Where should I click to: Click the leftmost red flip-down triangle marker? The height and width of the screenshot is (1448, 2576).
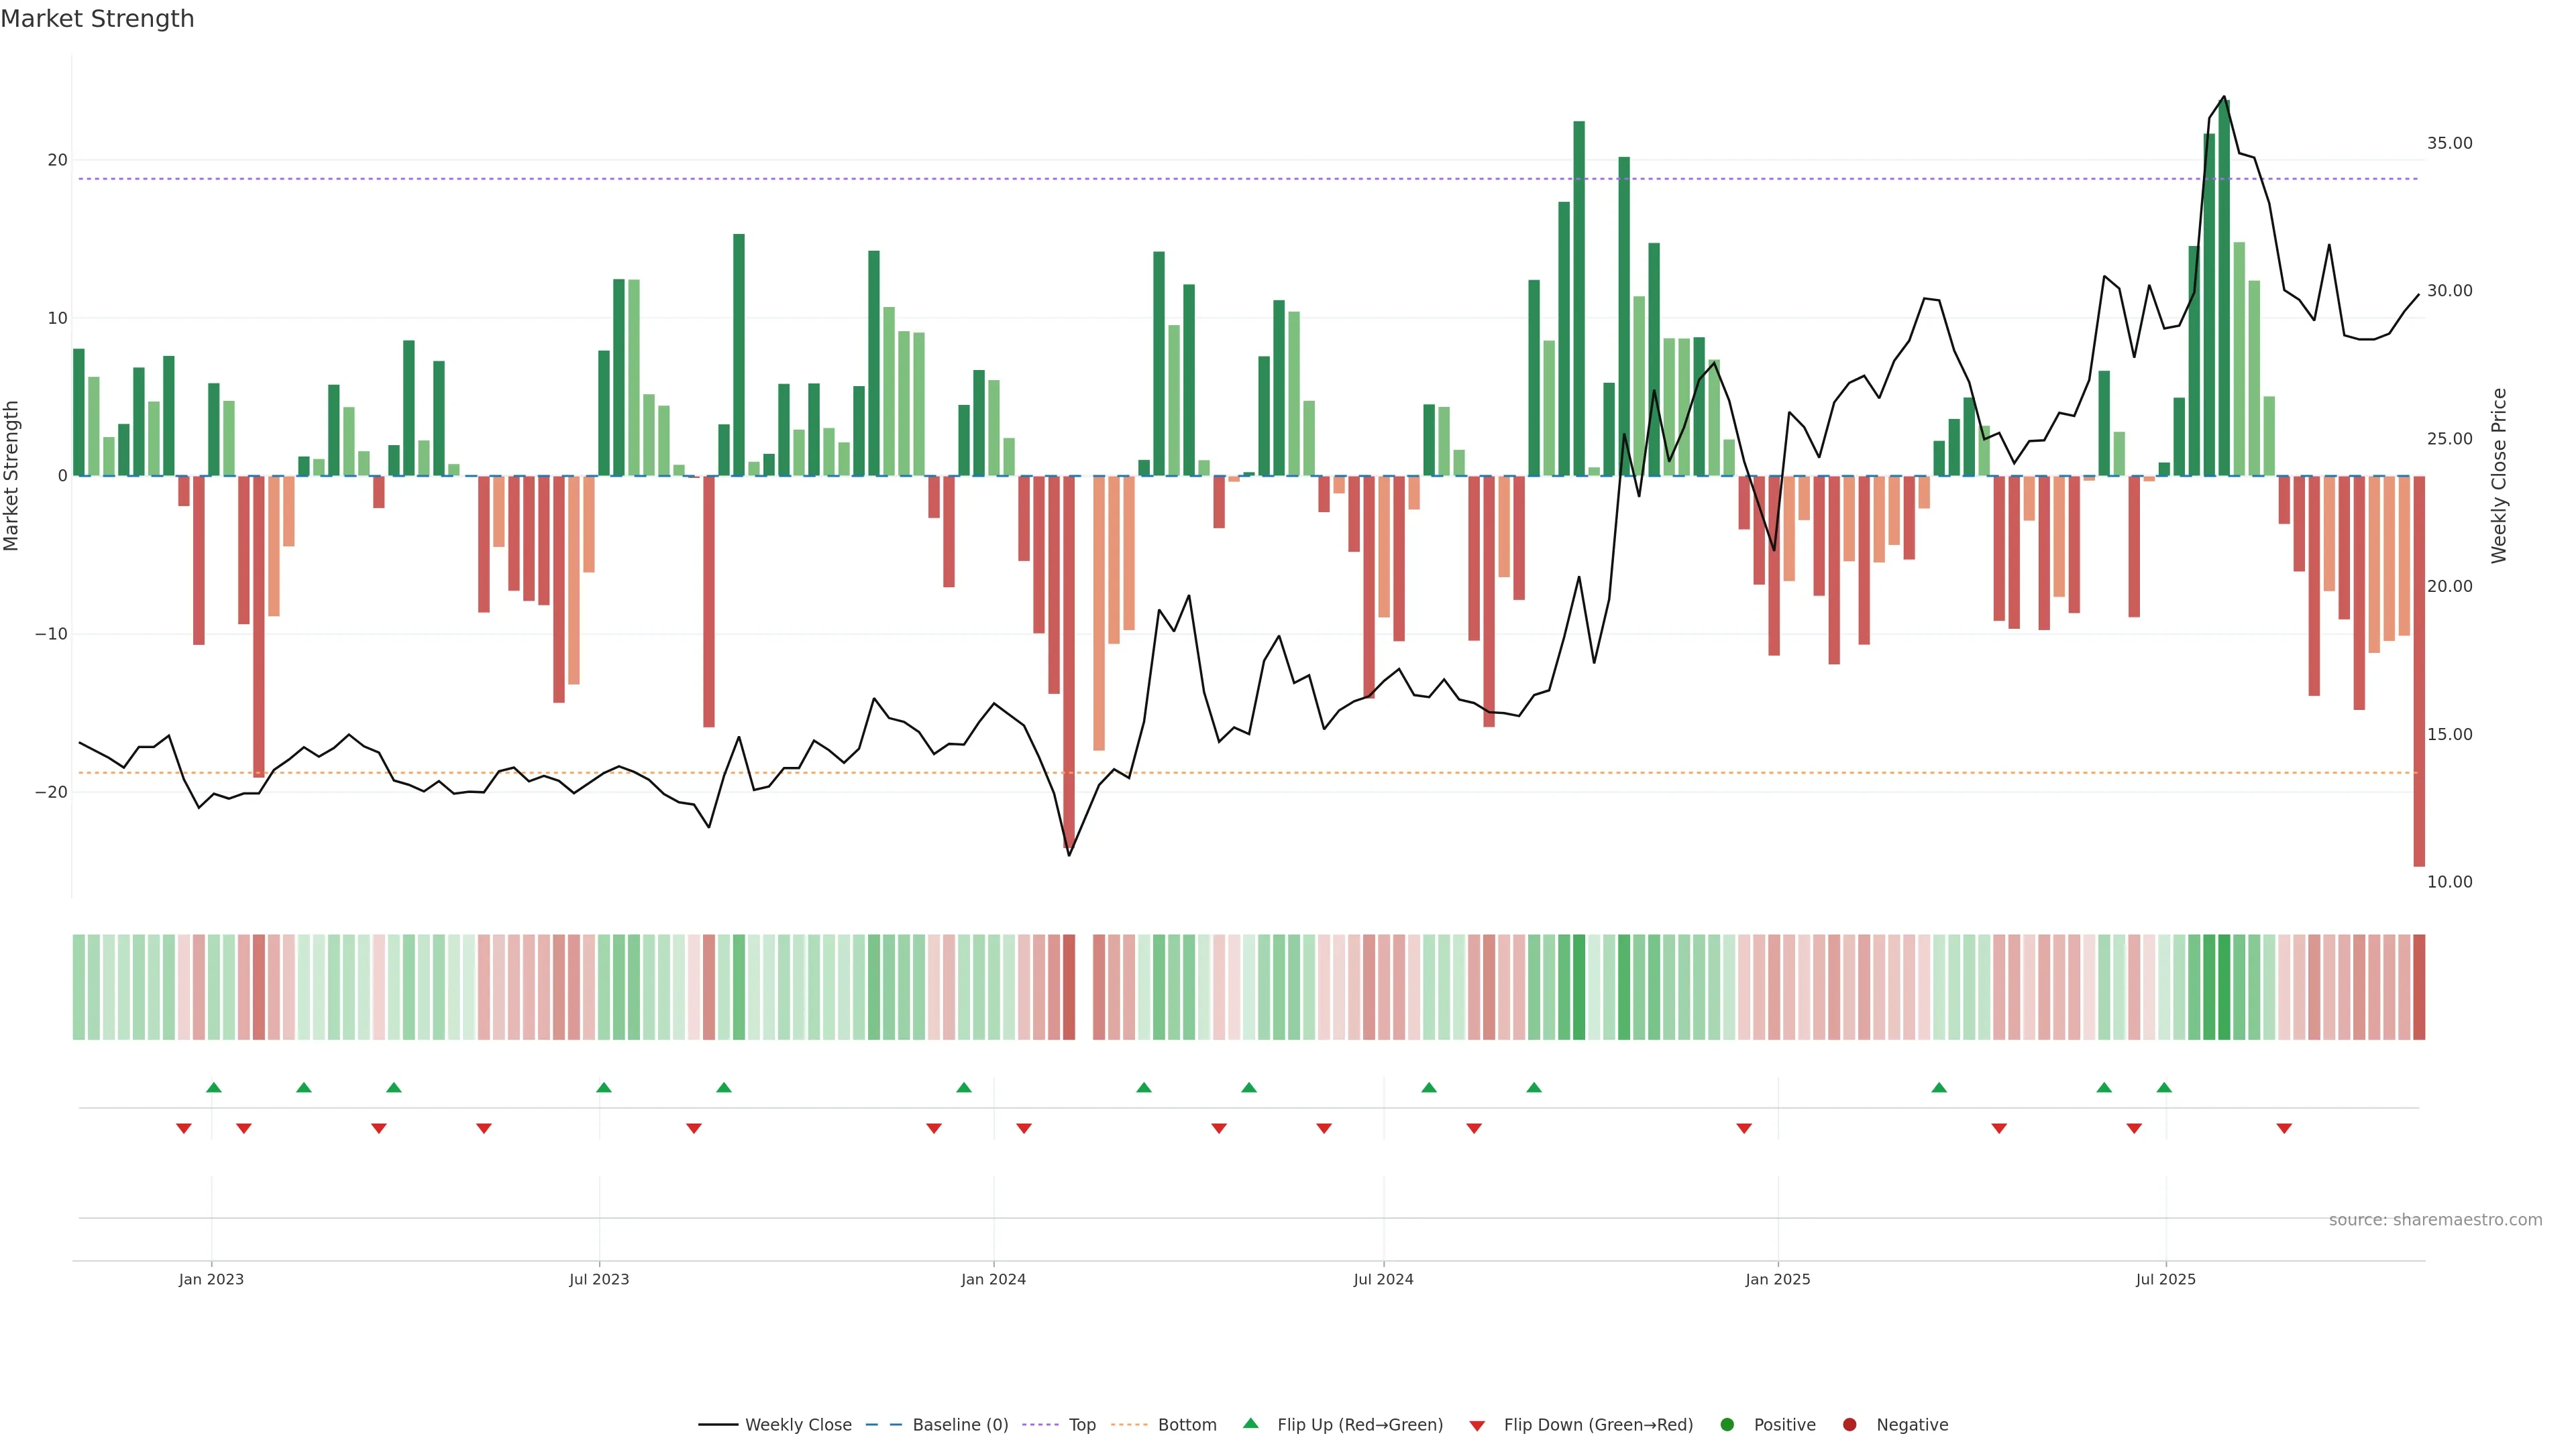[x=184, y=1128]
